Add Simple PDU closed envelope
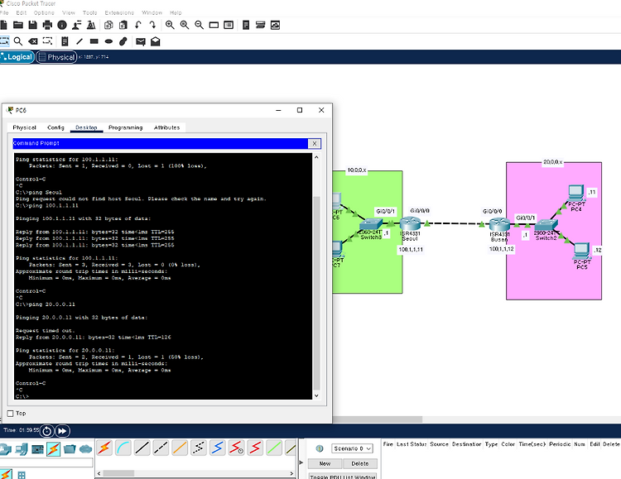Viewport: 621px width, 479px height. coord(141,41)
